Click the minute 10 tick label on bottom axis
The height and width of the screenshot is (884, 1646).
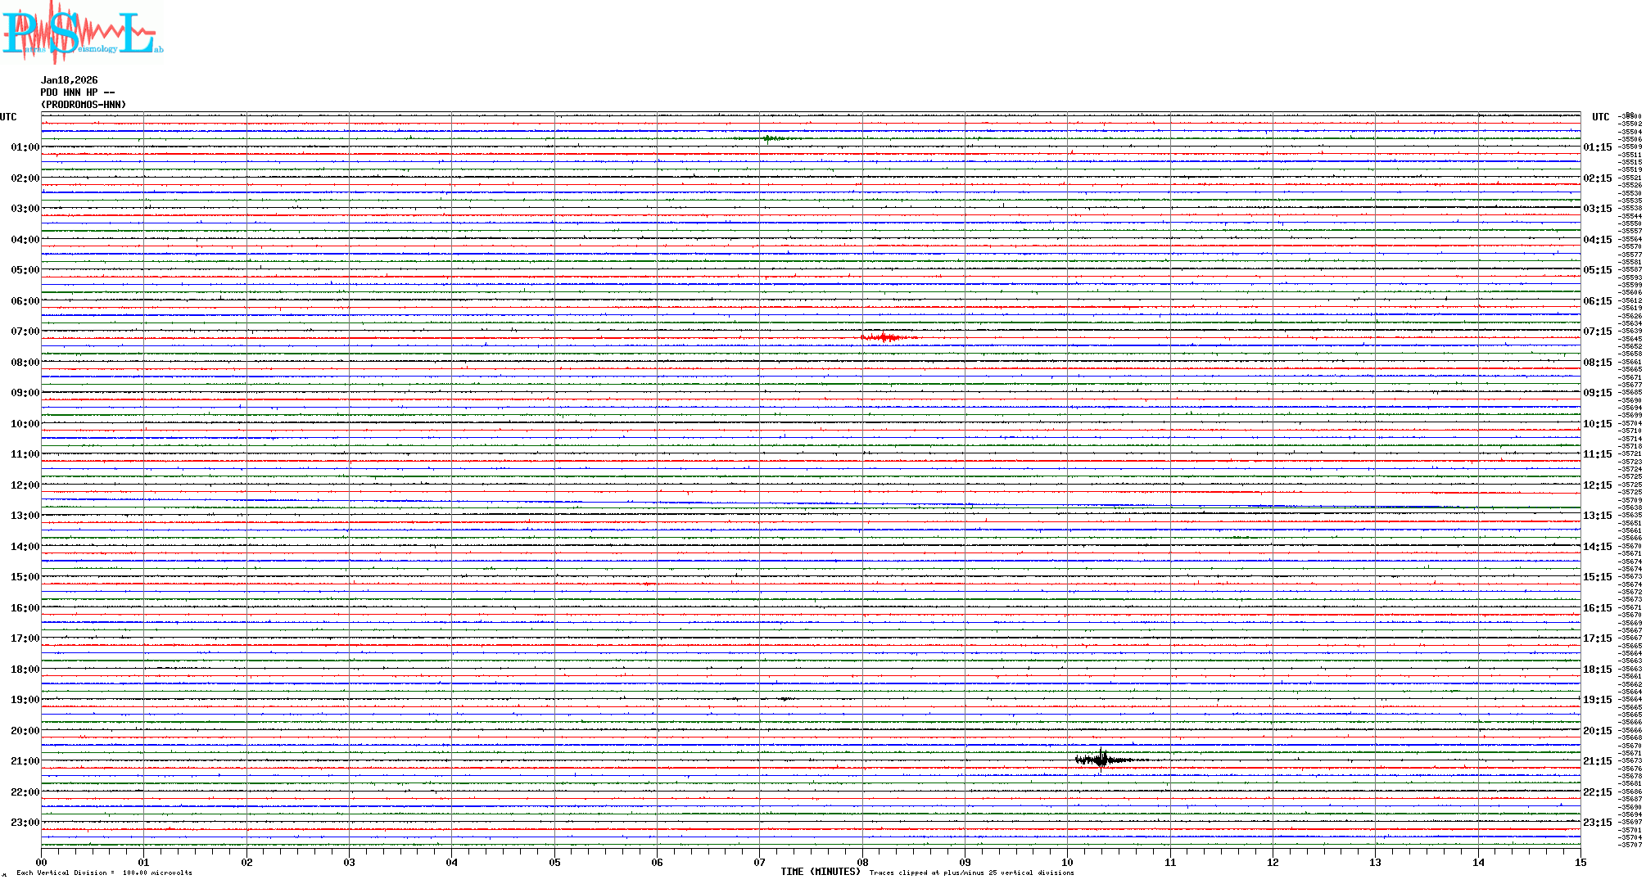[1067, 863]
